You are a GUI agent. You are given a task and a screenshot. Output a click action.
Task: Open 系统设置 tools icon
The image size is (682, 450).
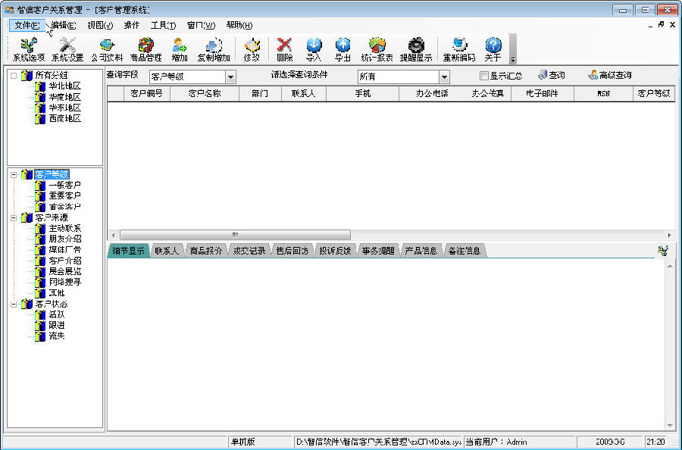[x=67, y=49]
